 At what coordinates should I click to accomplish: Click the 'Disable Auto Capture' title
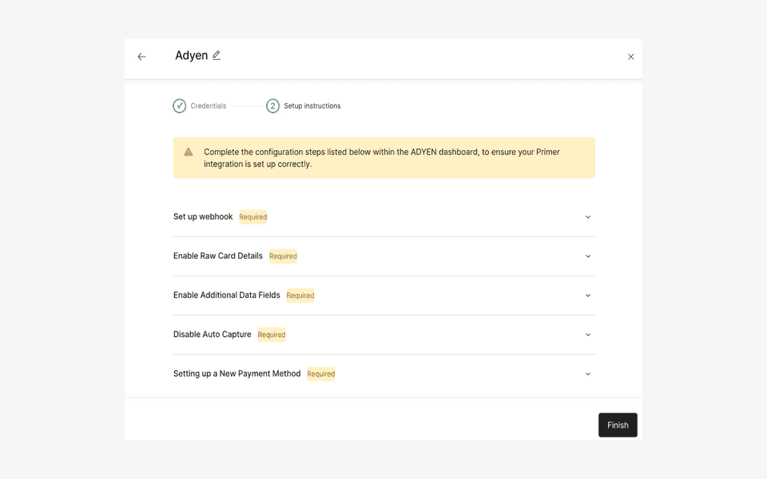coord(213,335)
